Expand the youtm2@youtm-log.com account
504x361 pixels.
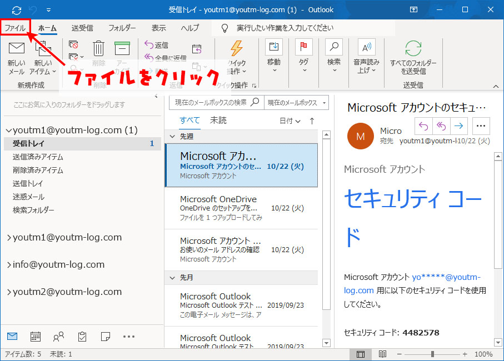tap(9, 292)
